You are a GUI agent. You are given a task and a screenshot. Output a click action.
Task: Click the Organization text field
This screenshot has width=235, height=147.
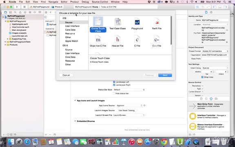tap(215, 55)
